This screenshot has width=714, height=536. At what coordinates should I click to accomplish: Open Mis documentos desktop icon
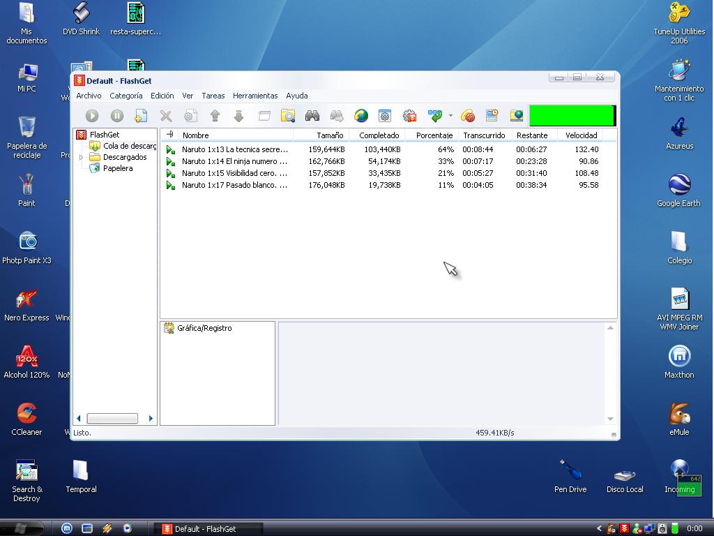pyautogui.click(x=26, y=24)
